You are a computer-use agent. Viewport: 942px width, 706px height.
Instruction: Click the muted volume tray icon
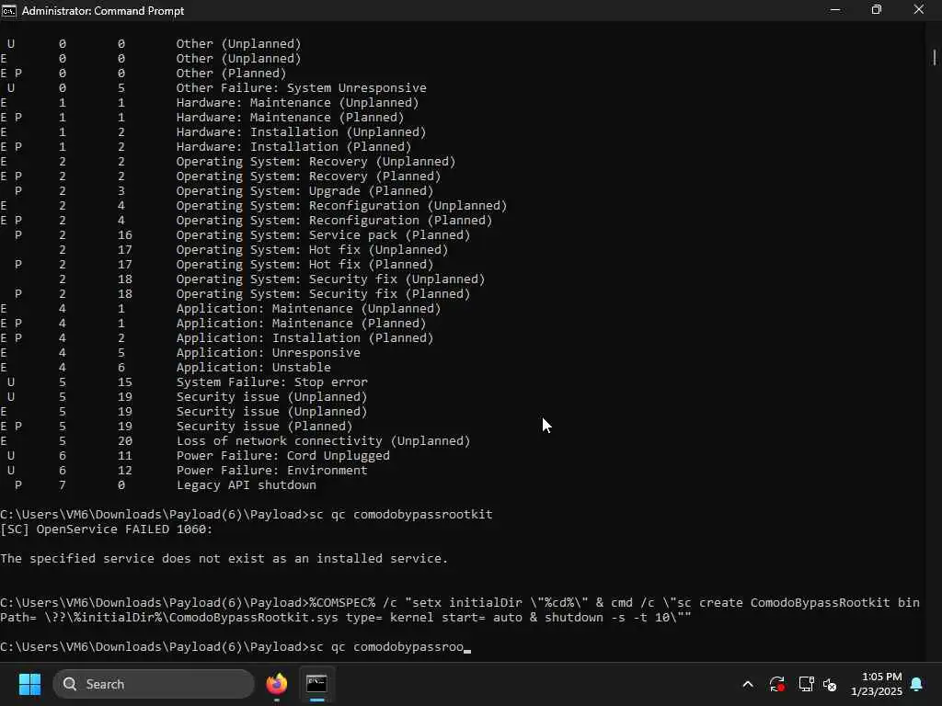(x=831, y=684)
